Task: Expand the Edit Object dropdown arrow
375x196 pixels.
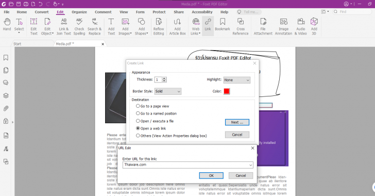Action: [x=53, y=34]
